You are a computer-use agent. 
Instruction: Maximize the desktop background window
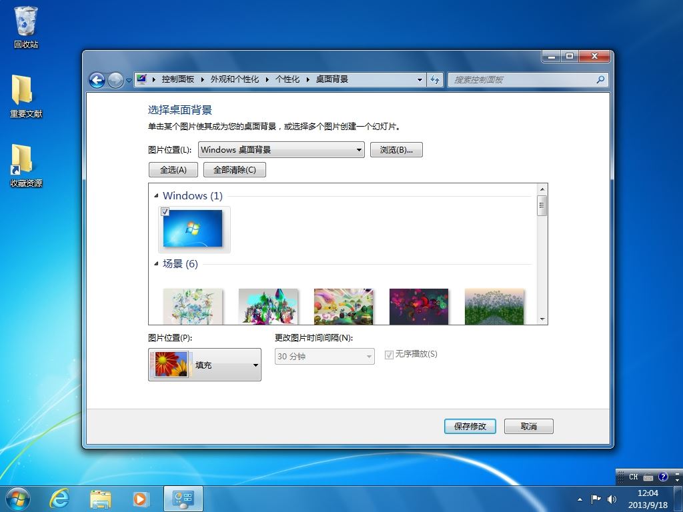coord(570,56)
